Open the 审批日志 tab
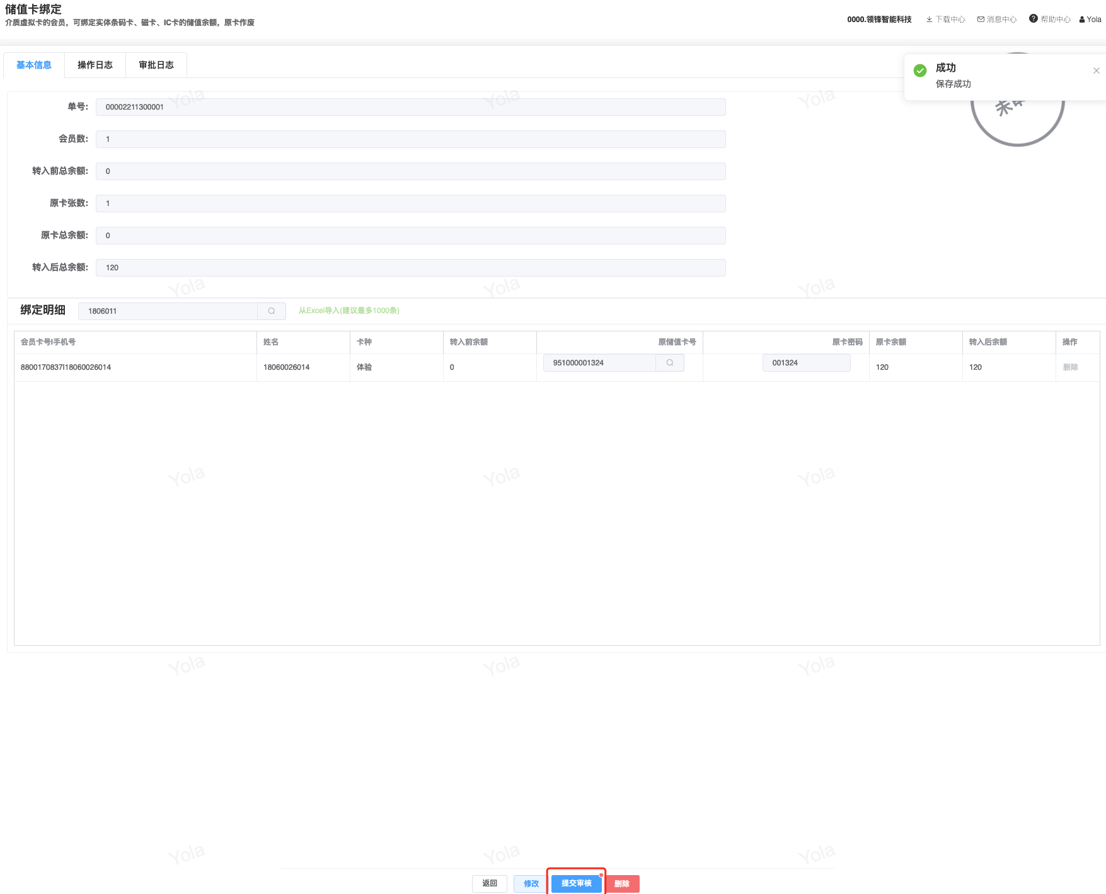1106x894 pixels. tap(156, 65)
